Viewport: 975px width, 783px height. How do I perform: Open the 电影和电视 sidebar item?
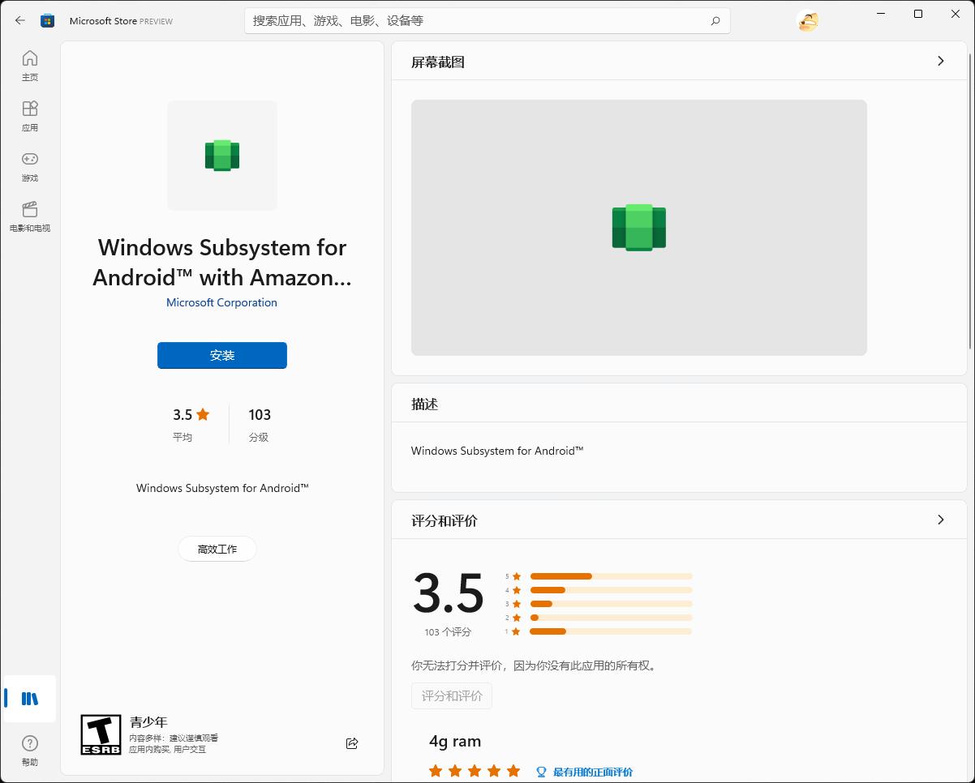point(30,216)
